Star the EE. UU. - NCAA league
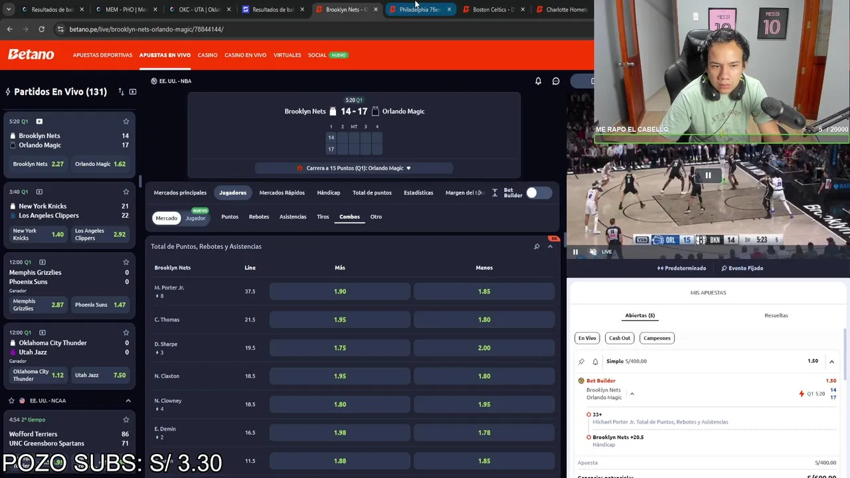The image size is (850, 478). (x=11, y=400)
